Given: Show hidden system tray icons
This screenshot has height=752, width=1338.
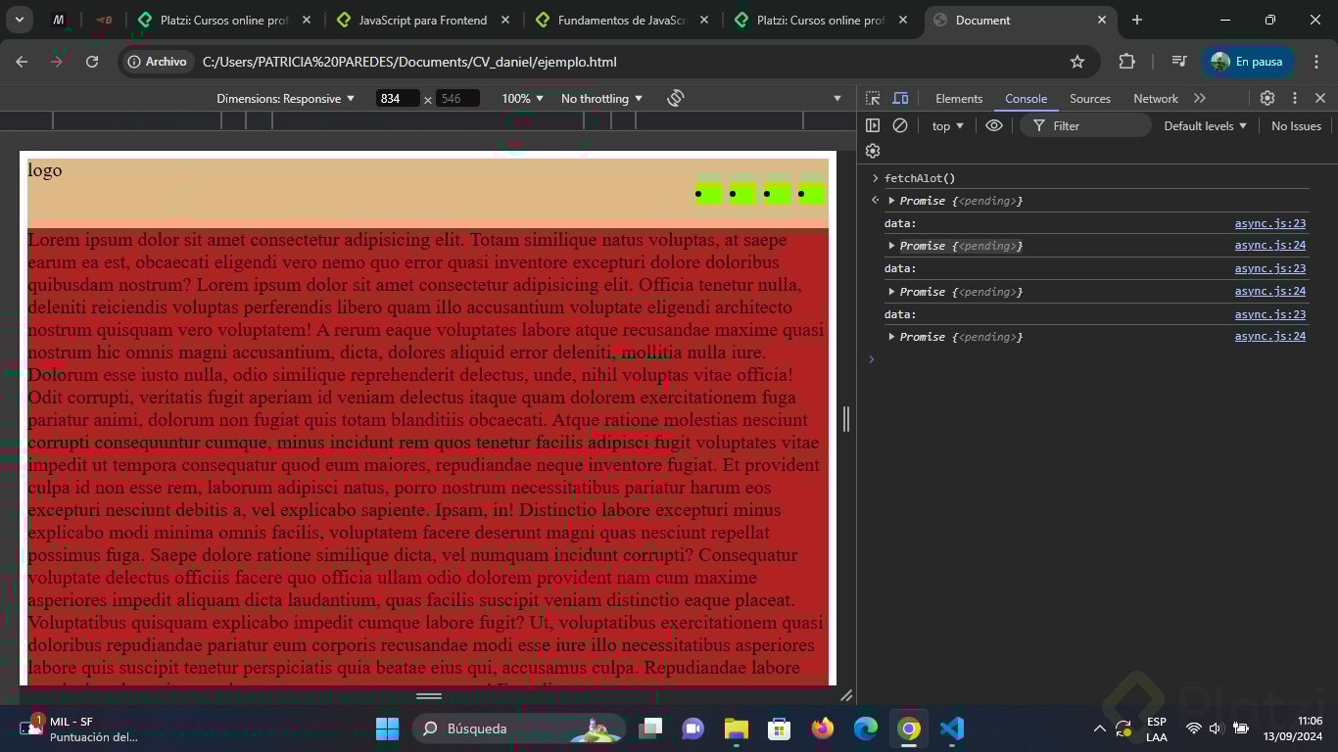Looking at the screenshot, I should pyautogui.click(x=1099, y=728).
